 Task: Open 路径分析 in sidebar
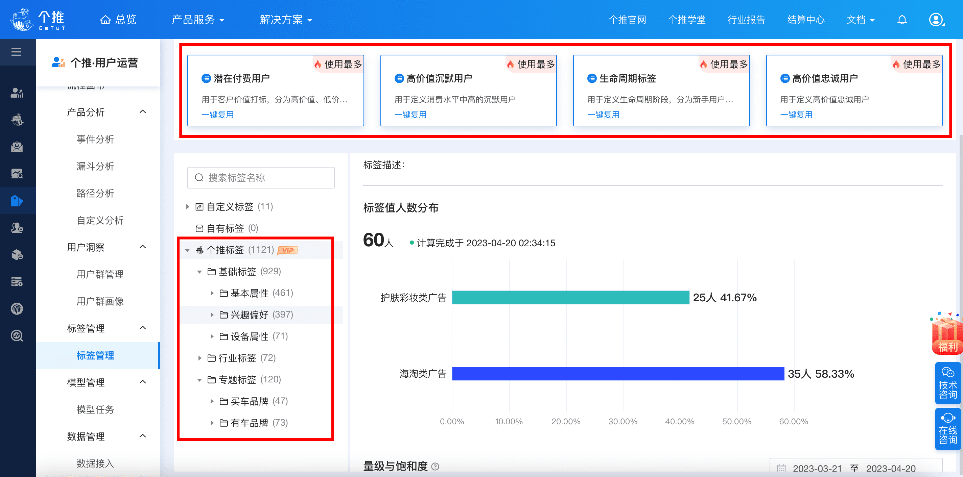(95, 193)
